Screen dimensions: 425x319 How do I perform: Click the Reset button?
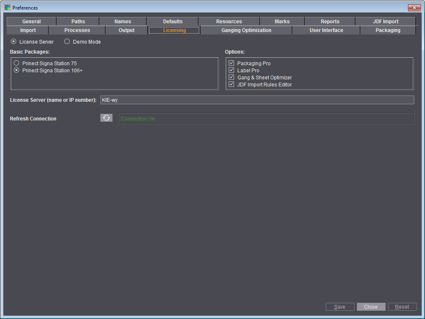(402, 307)
